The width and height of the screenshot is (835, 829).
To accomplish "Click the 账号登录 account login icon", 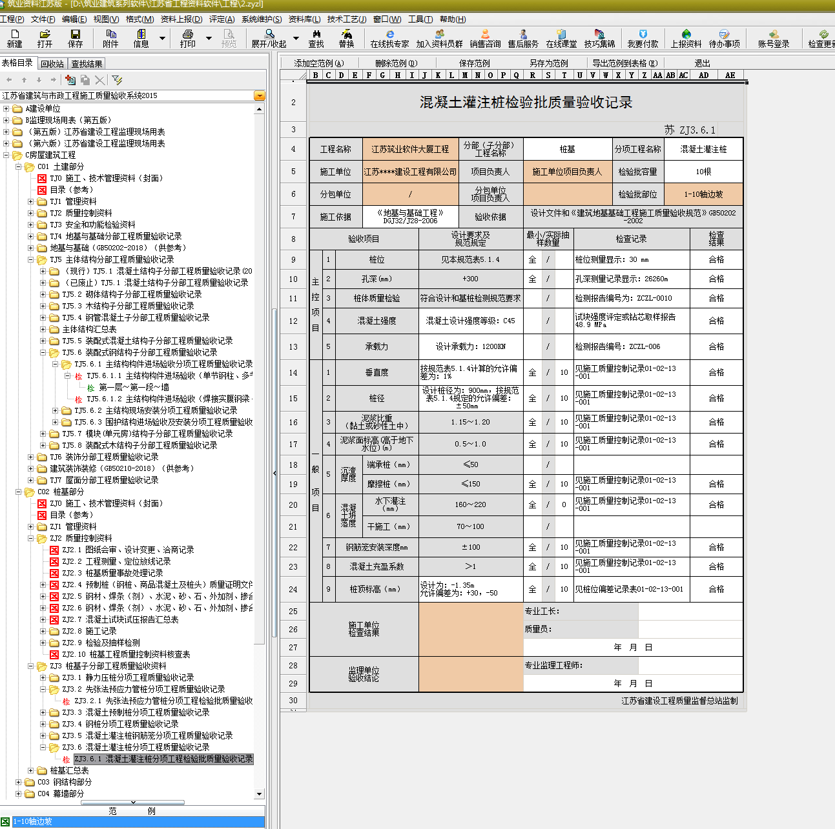I will click(774, 38).
